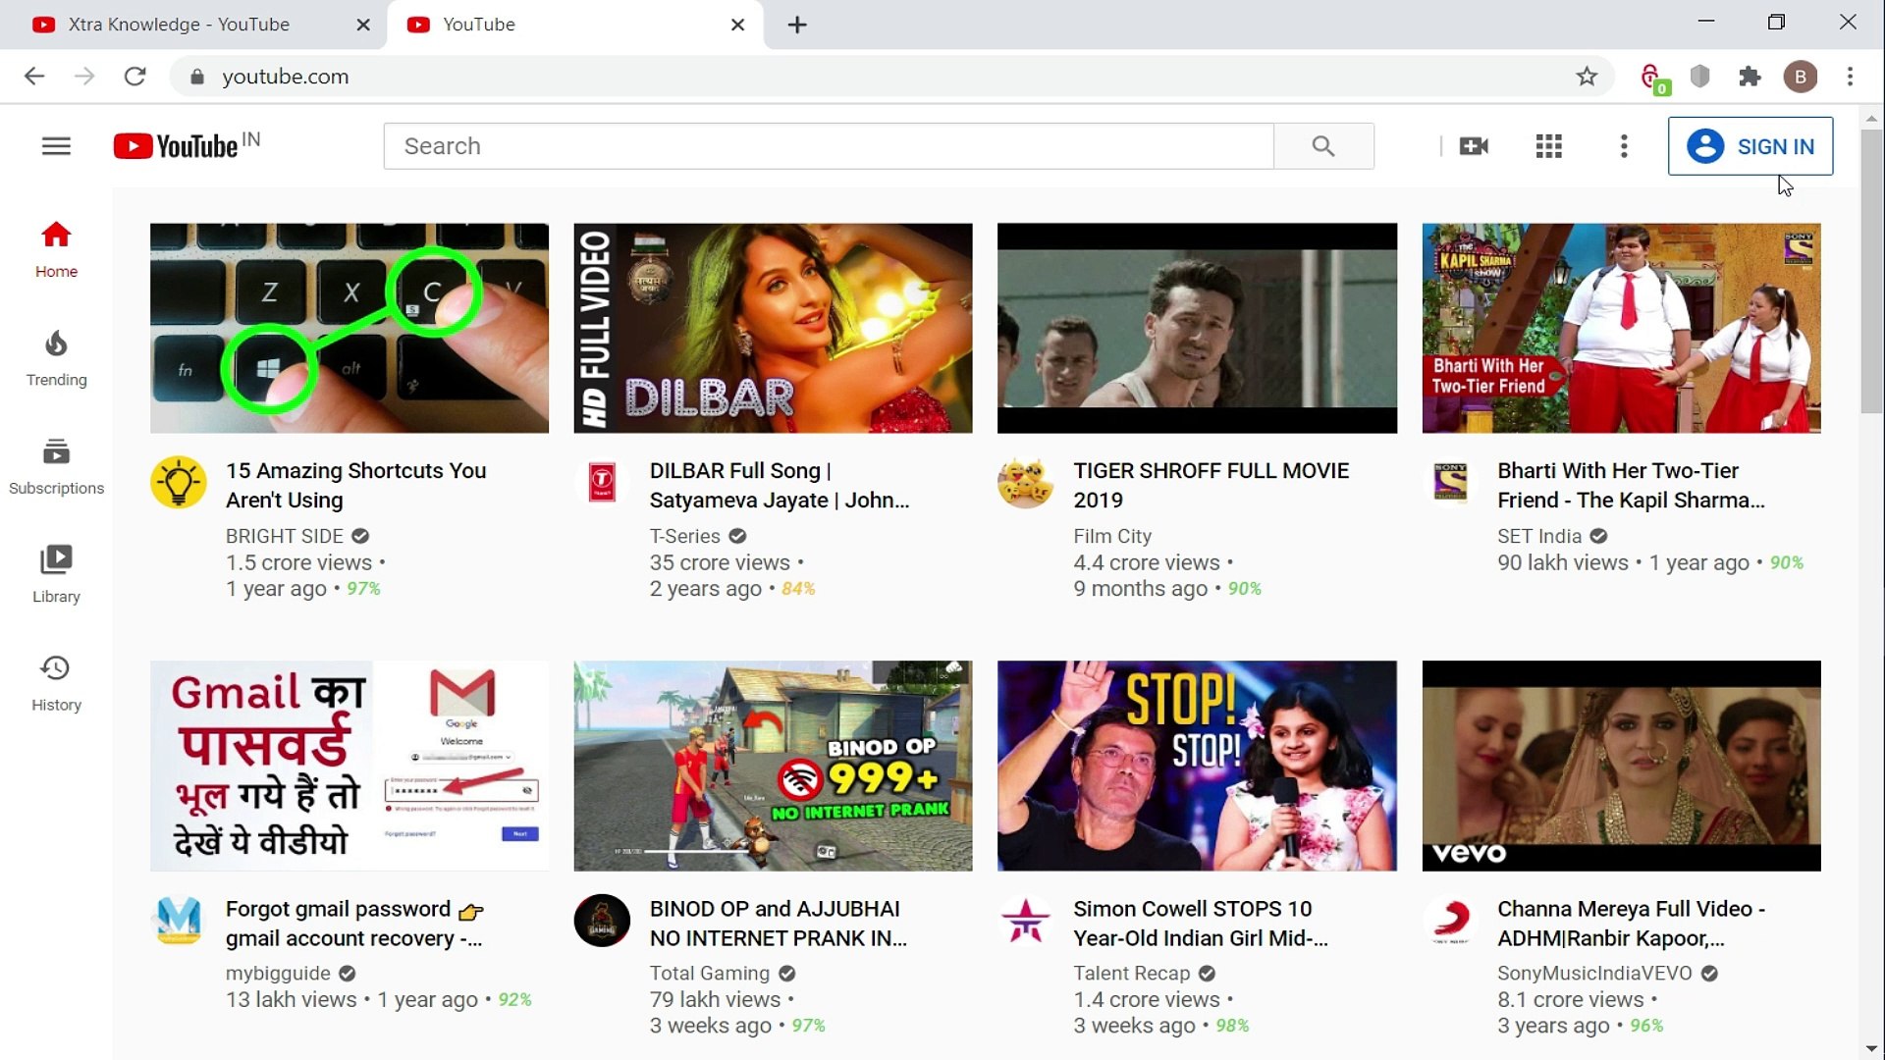Image resolution: width=1885 pixels, height=1060 pixels.
Task: Click the scrollbar down arrow
Action: (1872, 1048)
